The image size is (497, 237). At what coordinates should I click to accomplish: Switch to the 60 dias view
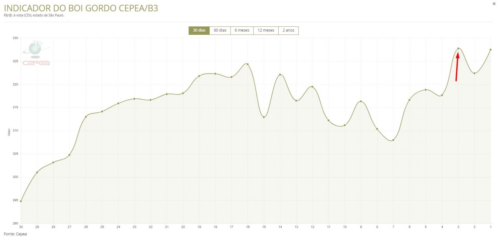tap(220, 30)
